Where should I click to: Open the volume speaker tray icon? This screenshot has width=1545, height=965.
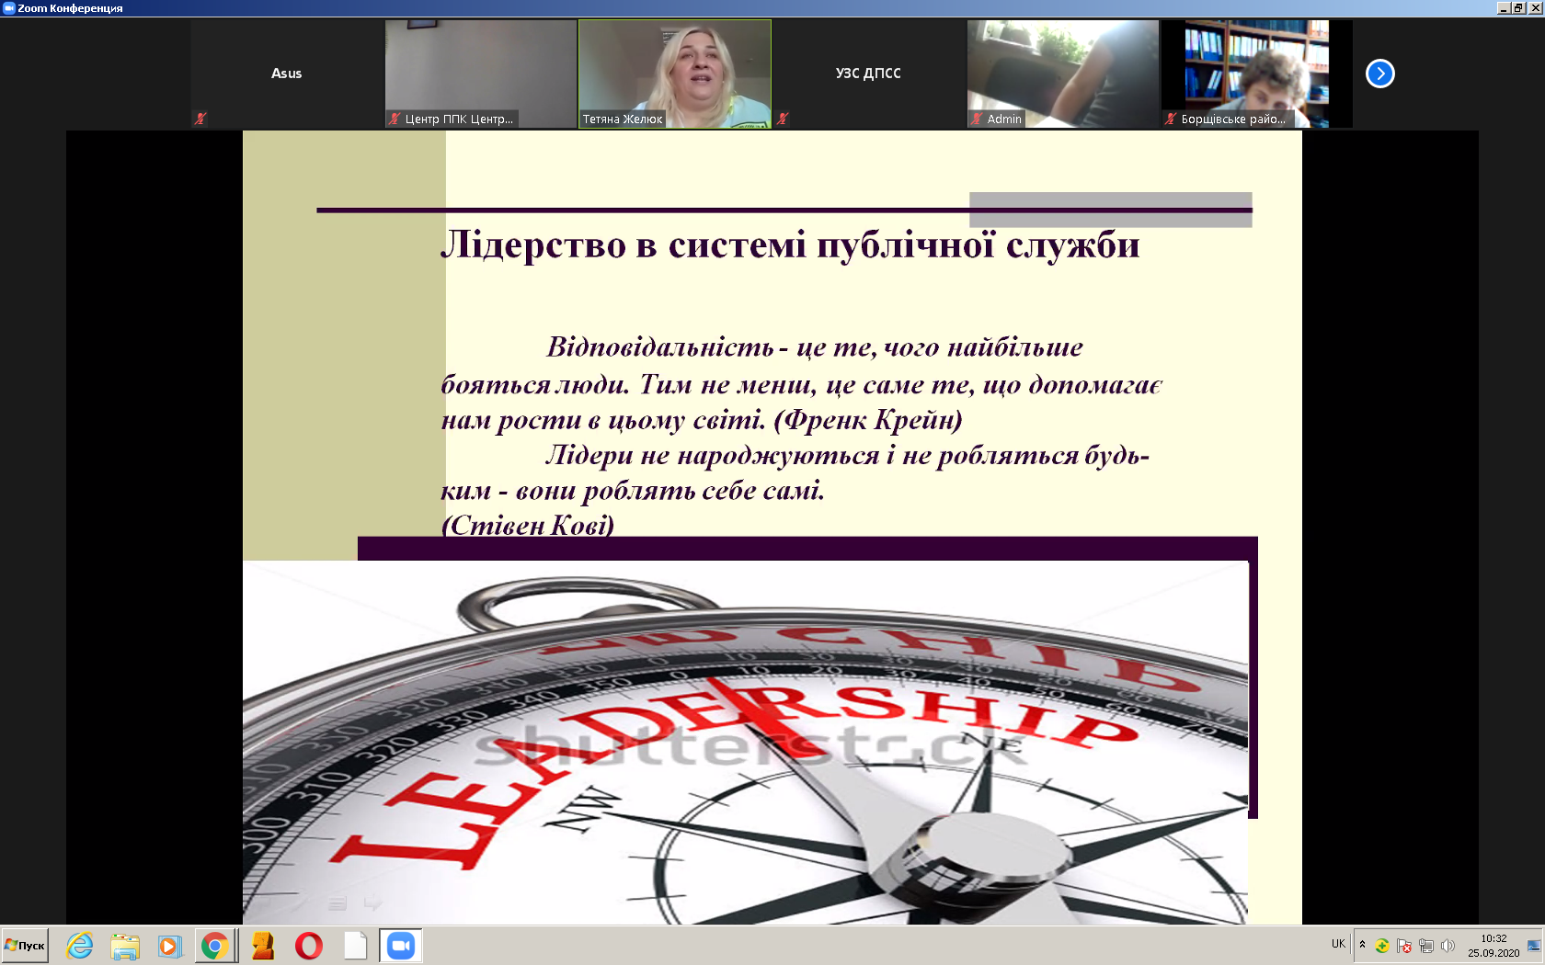pos(1448,946)
